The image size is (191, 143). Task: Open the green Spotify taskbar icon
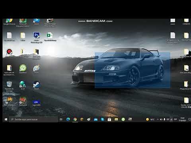coord(123,119)
